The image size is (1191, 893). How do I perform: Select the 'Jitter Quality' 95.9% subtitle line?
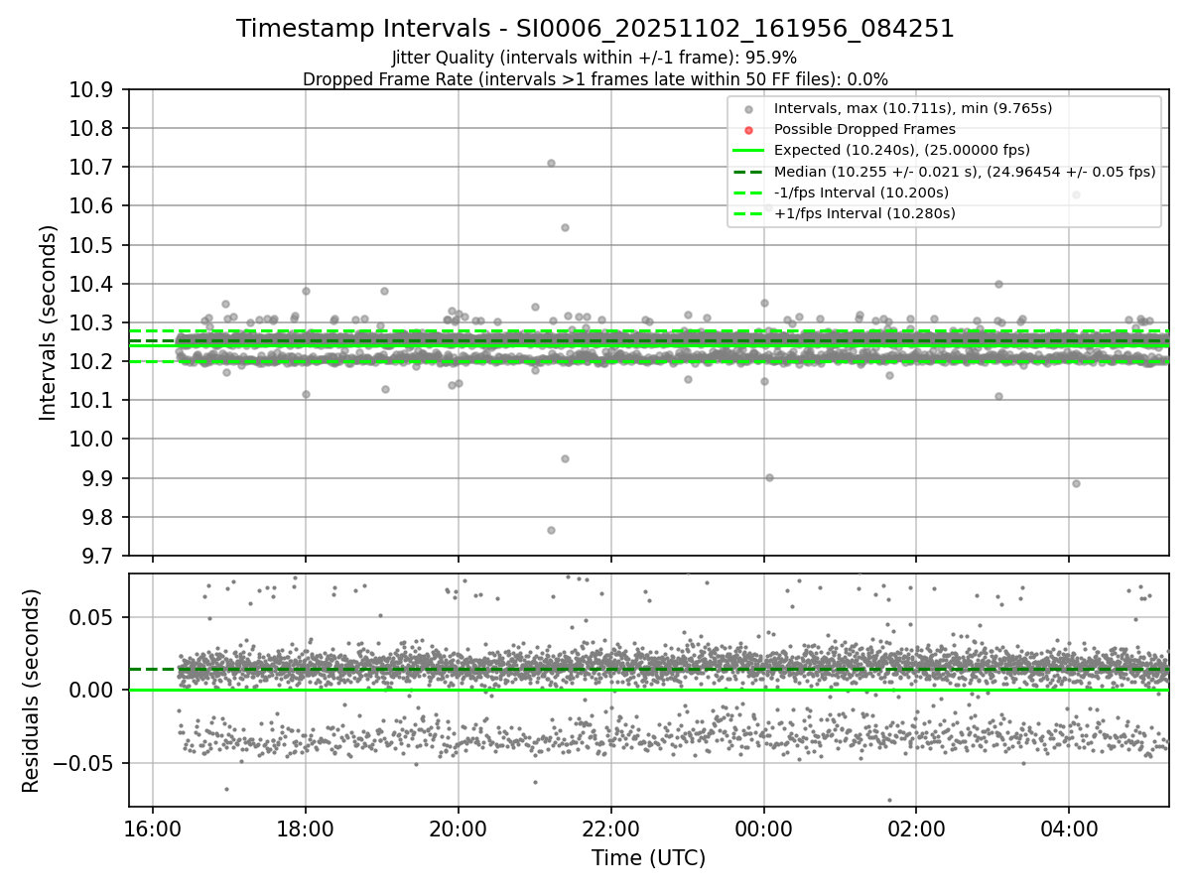pyautogui.click(x=595, y=58)
